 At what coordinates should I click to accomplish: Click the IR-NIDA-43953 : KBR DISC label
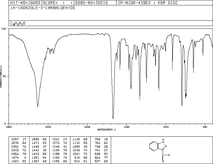coord(148,3)
